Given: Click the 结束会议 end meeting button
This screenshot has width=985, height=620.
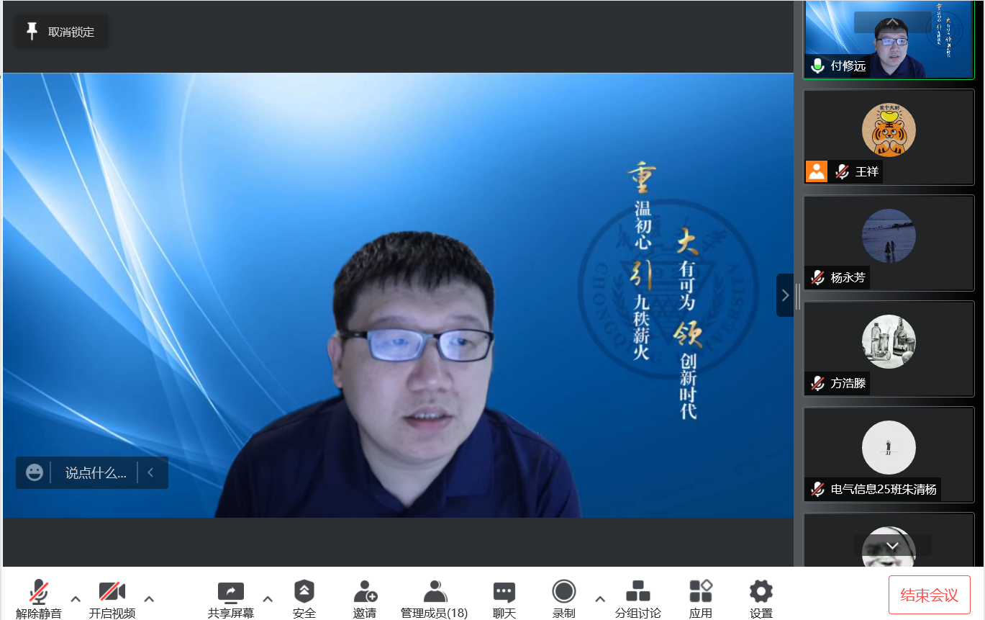Looking at the screenshot, I should [929, 595].
